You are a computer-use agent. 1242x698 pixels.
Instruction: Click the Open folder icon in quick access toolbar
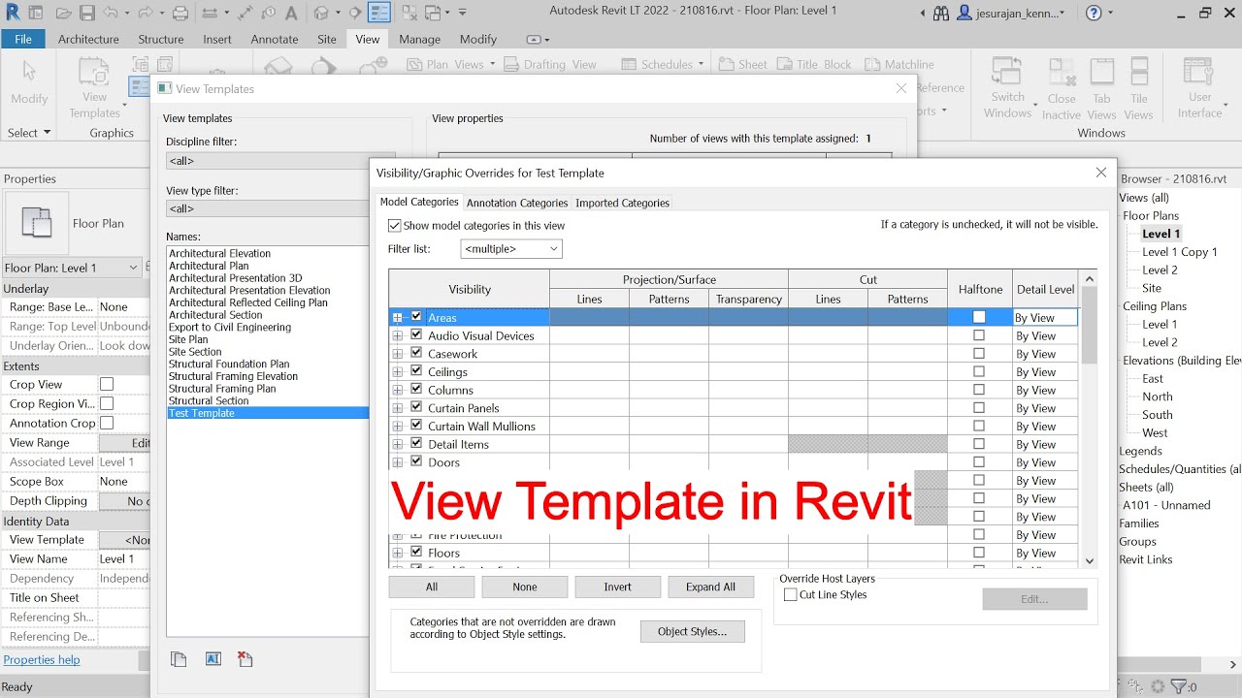pyautogui.click(x=64, y=14)
